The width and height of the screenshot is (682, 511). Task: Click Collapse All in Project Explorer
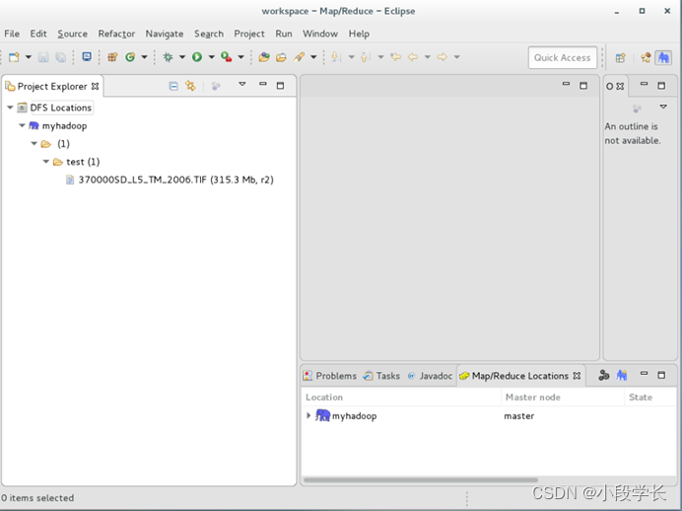[173, 86]
